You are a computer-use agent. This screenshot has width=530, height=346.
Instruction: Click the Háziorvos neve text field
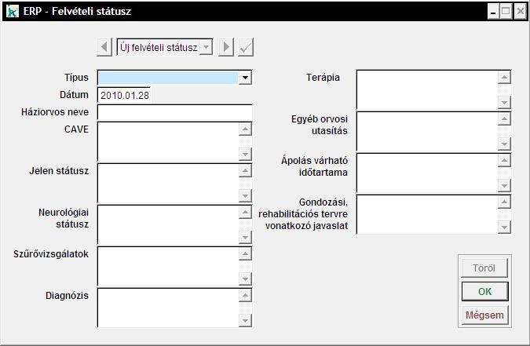[x=174, y=111]
